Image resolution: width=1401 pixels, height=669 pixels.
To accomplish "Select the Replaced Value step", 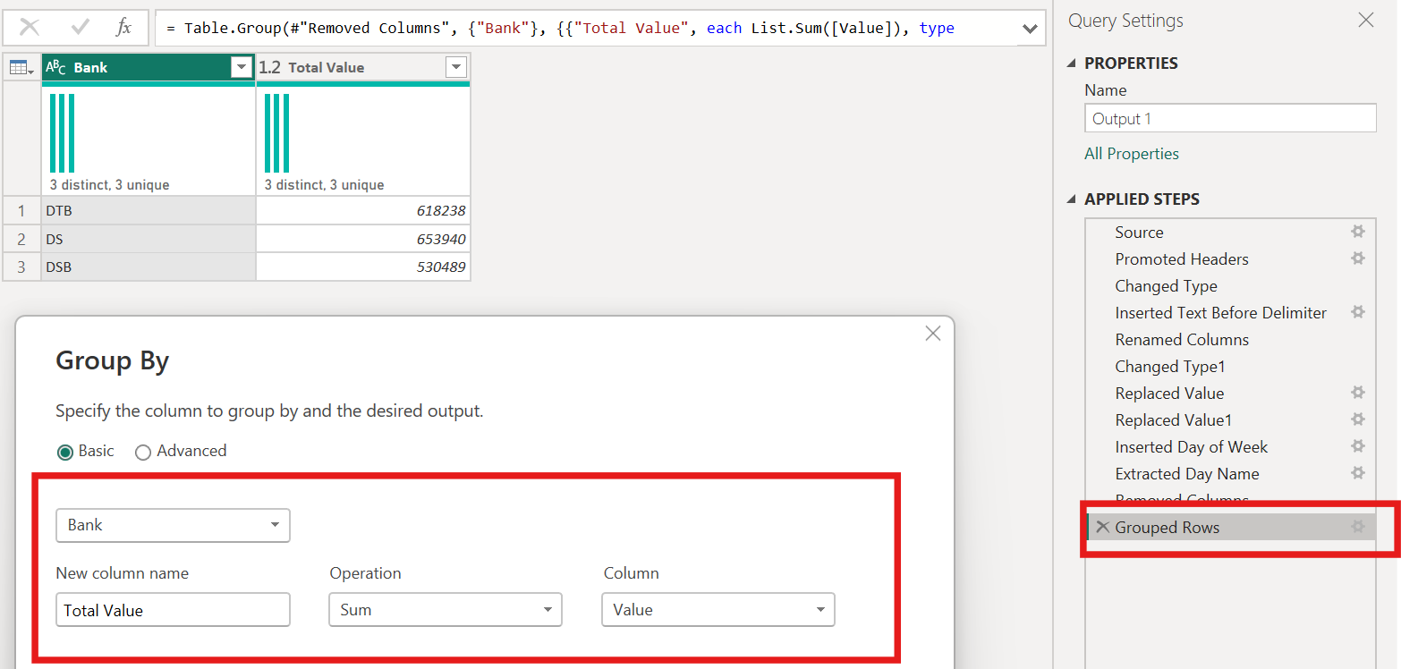I will [x=1169, y=394].
